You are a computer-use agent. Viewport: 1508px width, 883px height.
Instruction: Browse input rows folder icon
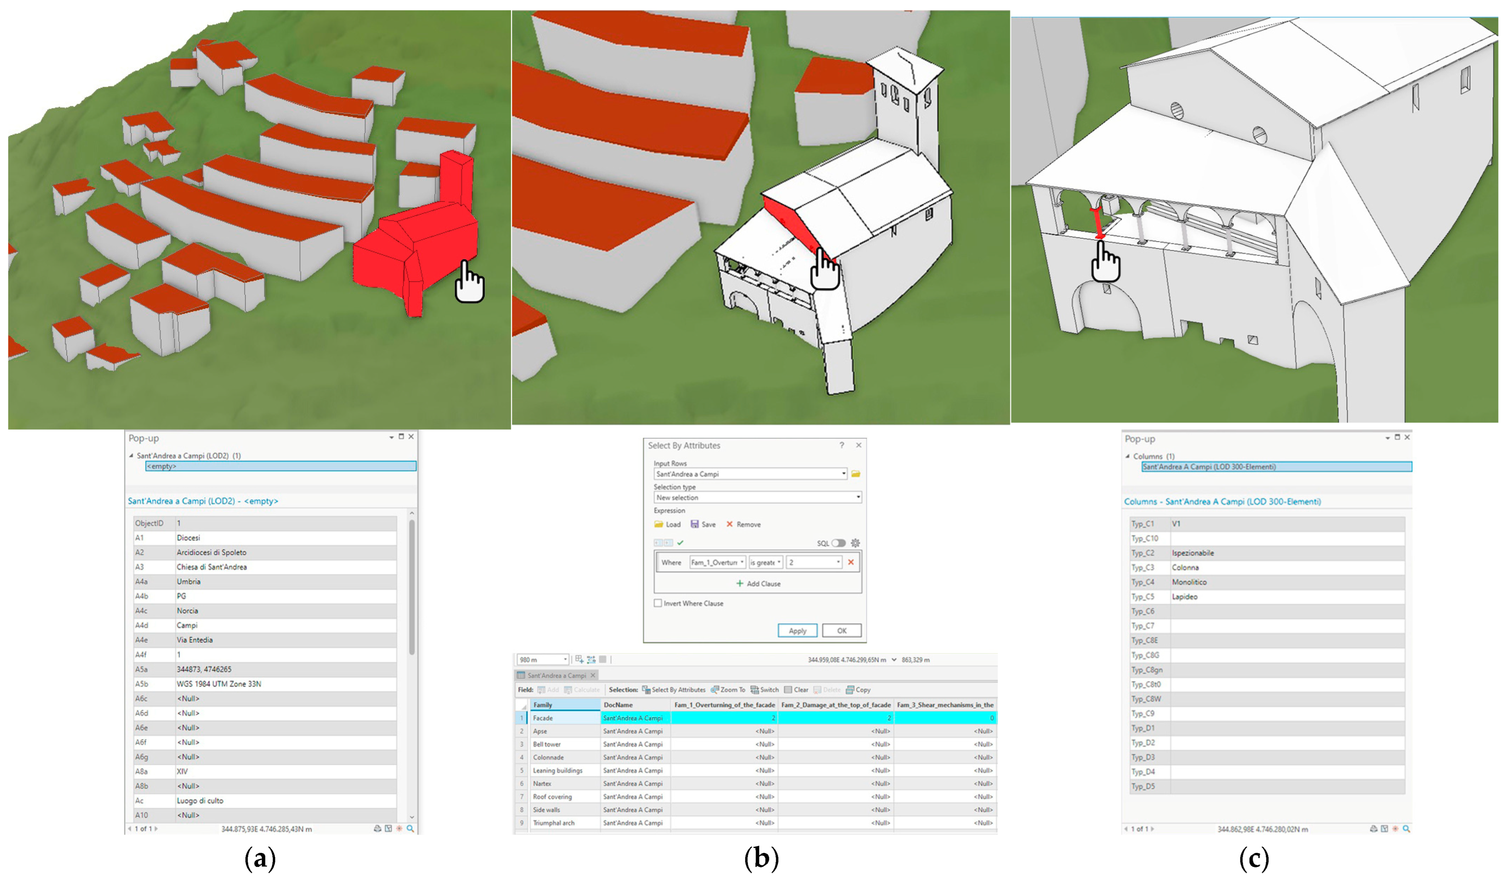[856, 474]
